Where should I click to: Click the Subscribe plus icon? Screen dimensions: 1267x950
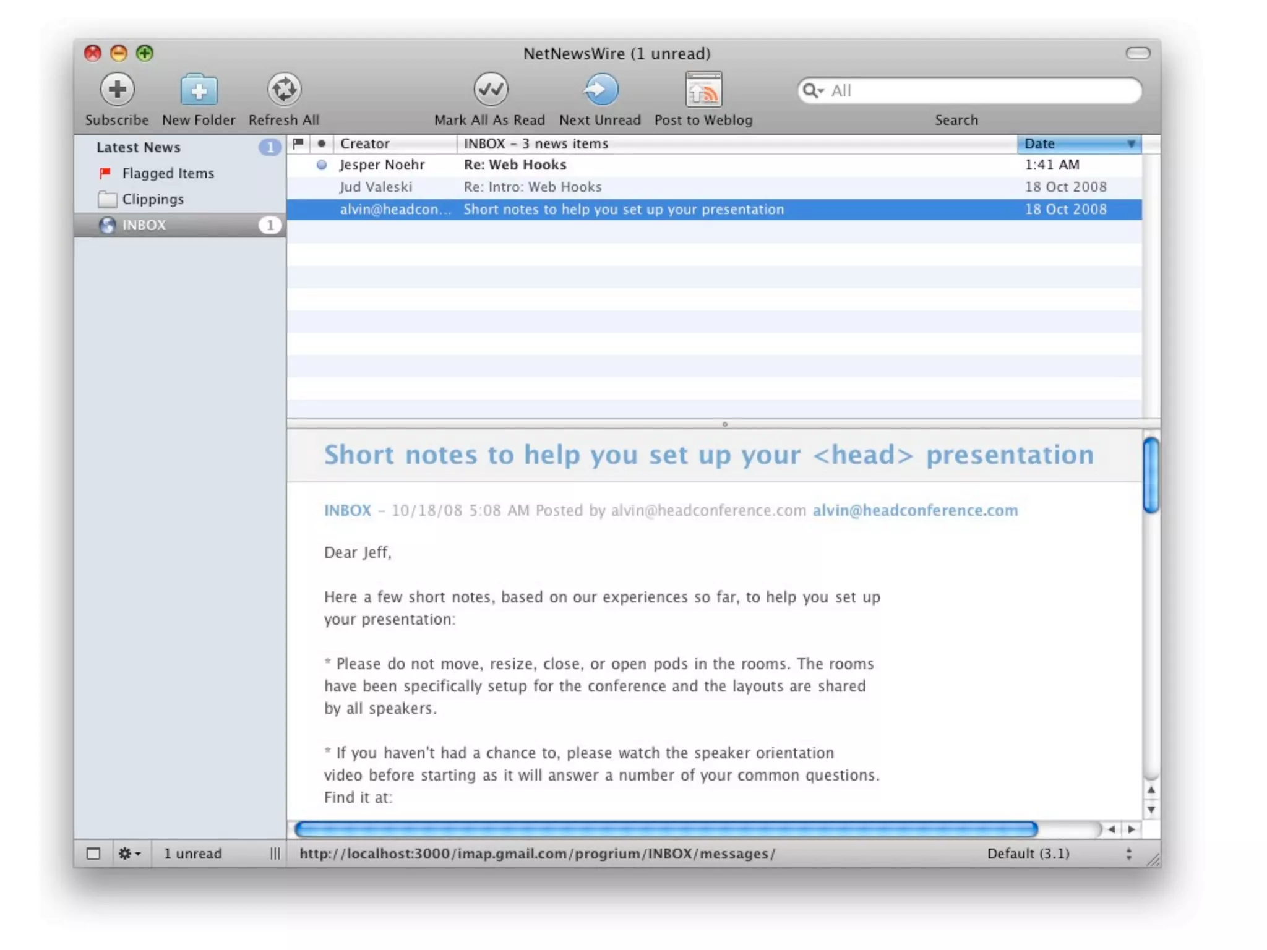(117, 90)
